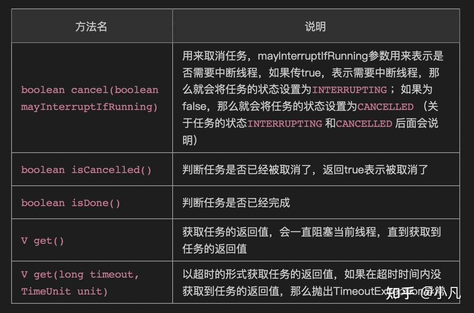
Task: Click the isCancelled description mentioning 返回true
Action: pos(305,170)
